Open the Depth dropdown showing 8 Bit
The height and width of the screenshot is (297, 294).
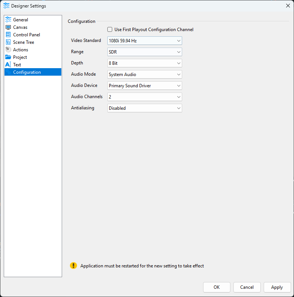144,63
